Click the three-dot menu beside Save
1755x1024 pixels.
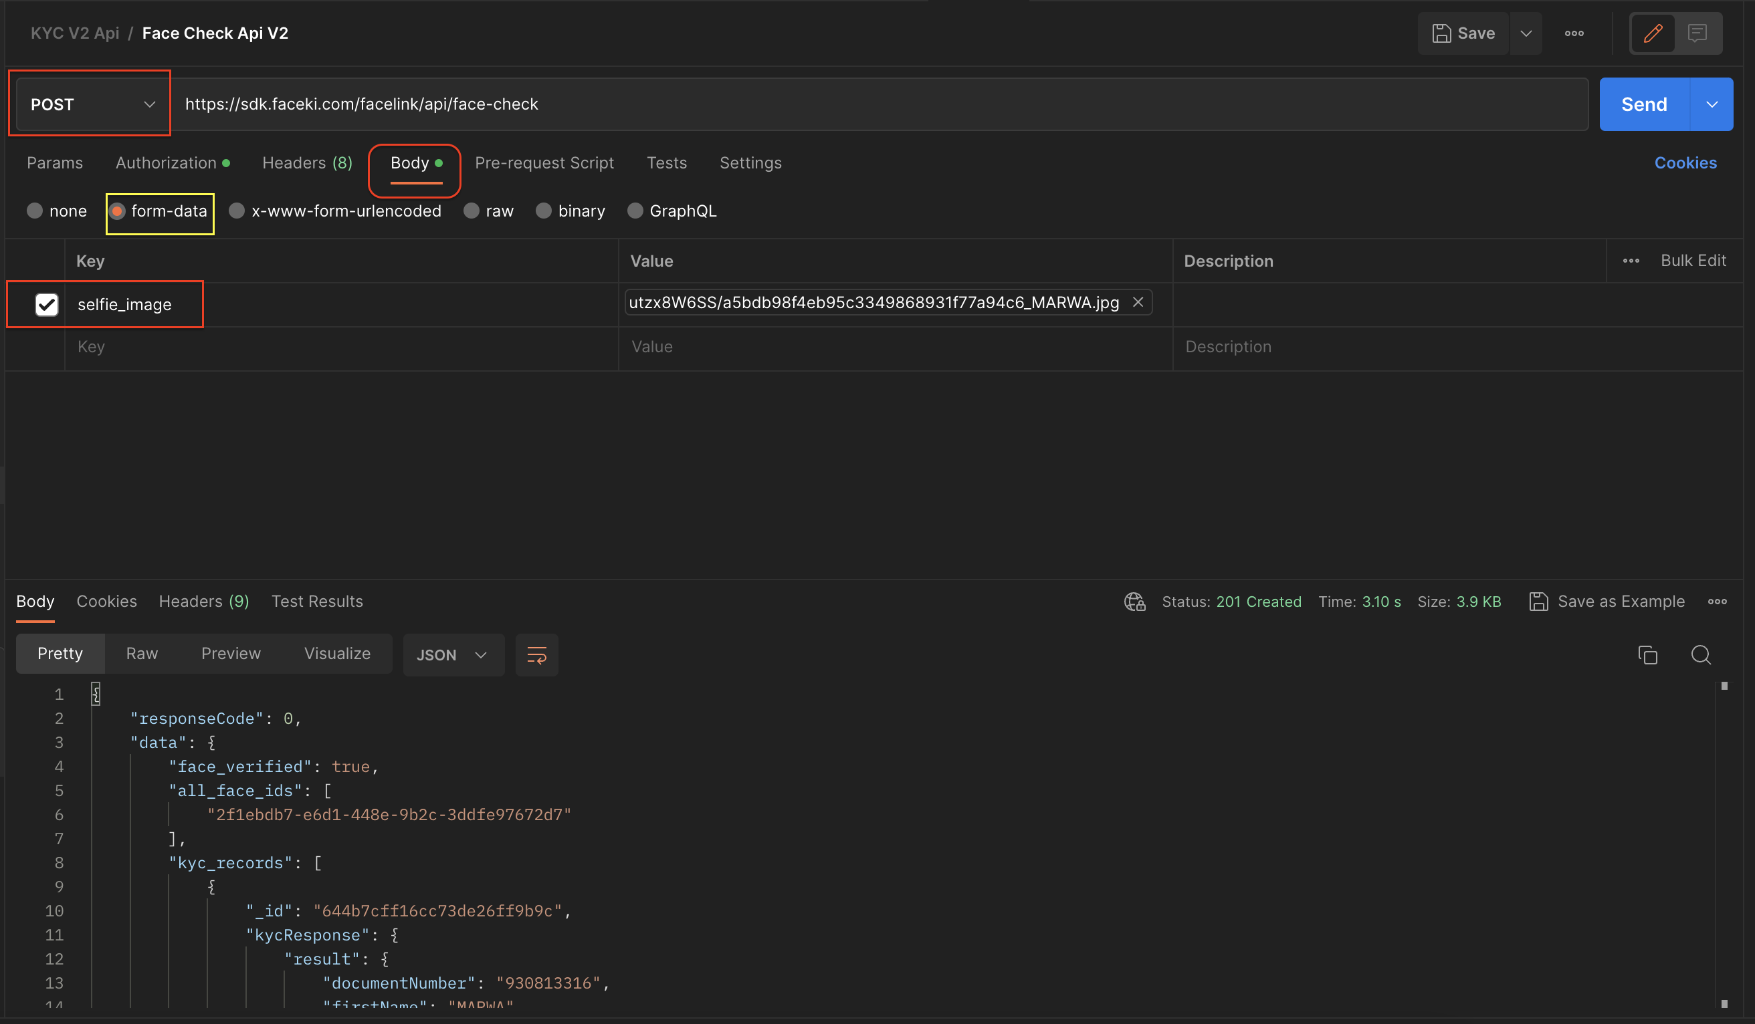pyautogui.click(x=1574, y=33)
